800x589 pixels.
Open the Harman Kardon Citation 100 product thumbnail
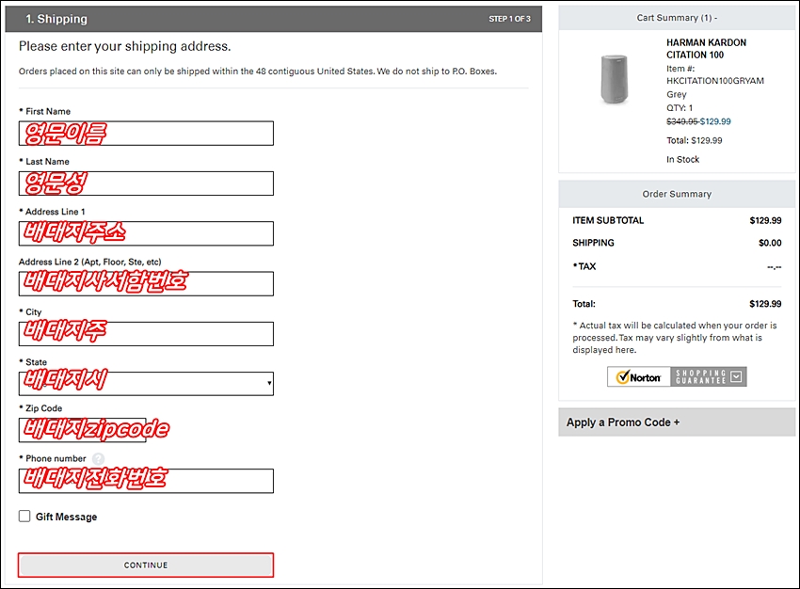coord(614,79)
